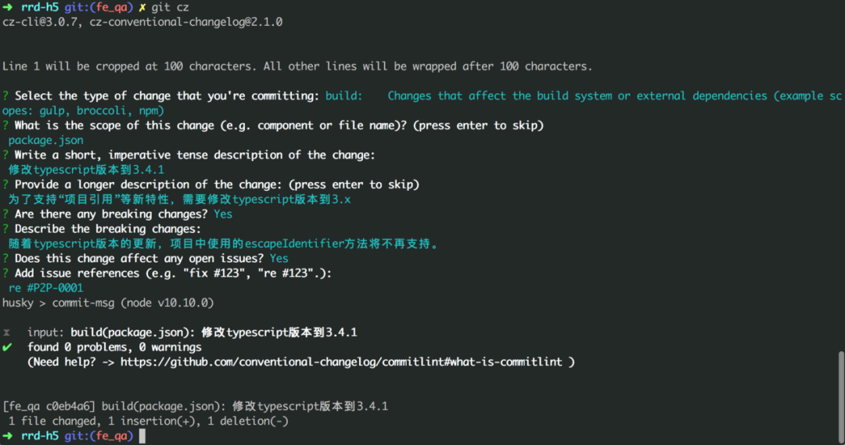Click the 1 file changed summary line
The image size is (845, 445).
tap(148, 422)
